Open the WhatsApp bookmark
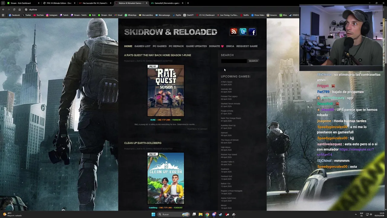This screenshot has width=387, height=218. tap(131, 15)
